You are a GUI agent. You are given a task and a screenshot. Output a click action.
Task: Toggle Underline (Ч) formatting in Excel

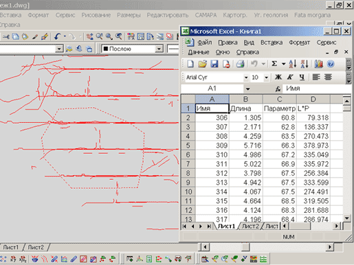pyautogui.click(x=302, y=78)
